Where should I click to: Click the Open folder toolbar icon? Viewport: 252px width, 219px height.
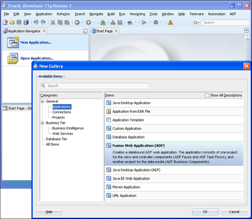click(12, 22)
